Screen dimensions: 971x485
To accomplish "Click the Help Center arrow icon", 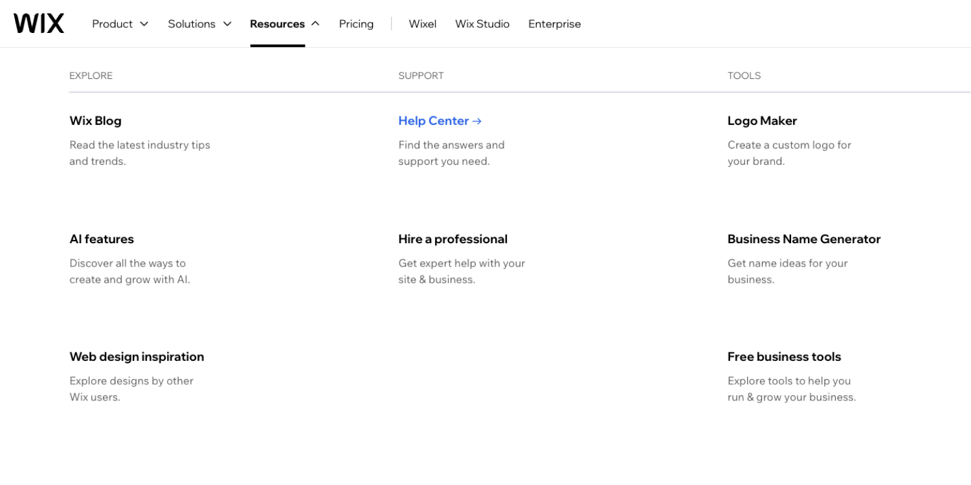I will [x=477, y=121].
